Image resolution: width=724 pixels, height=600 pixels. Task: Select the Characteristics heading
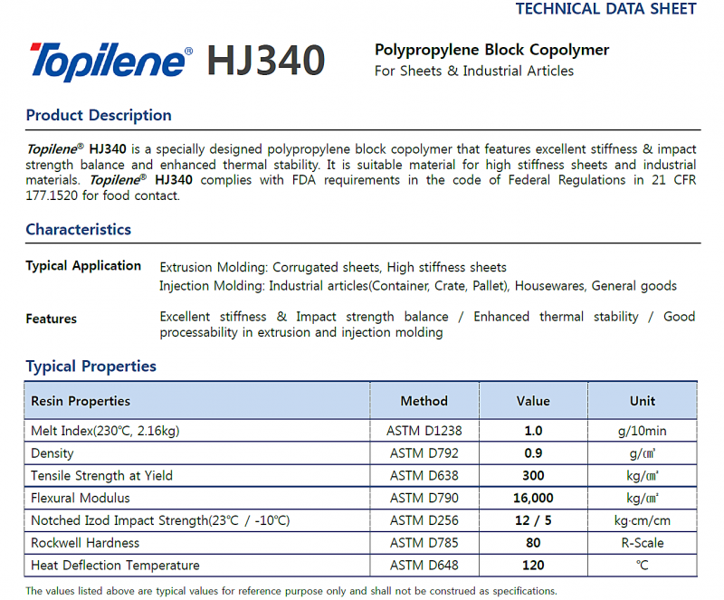[79, 229]
